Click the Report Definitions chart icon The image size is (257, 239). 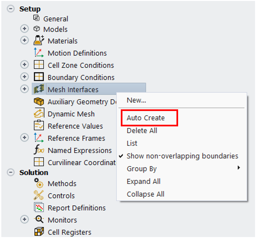[39, 208]
